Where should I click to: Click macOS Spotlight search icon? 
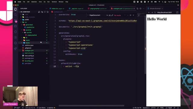[163, 2]
